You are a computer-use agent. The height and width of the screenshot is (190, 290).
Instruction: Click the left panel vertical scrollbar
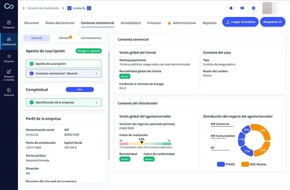pos(109,105)
